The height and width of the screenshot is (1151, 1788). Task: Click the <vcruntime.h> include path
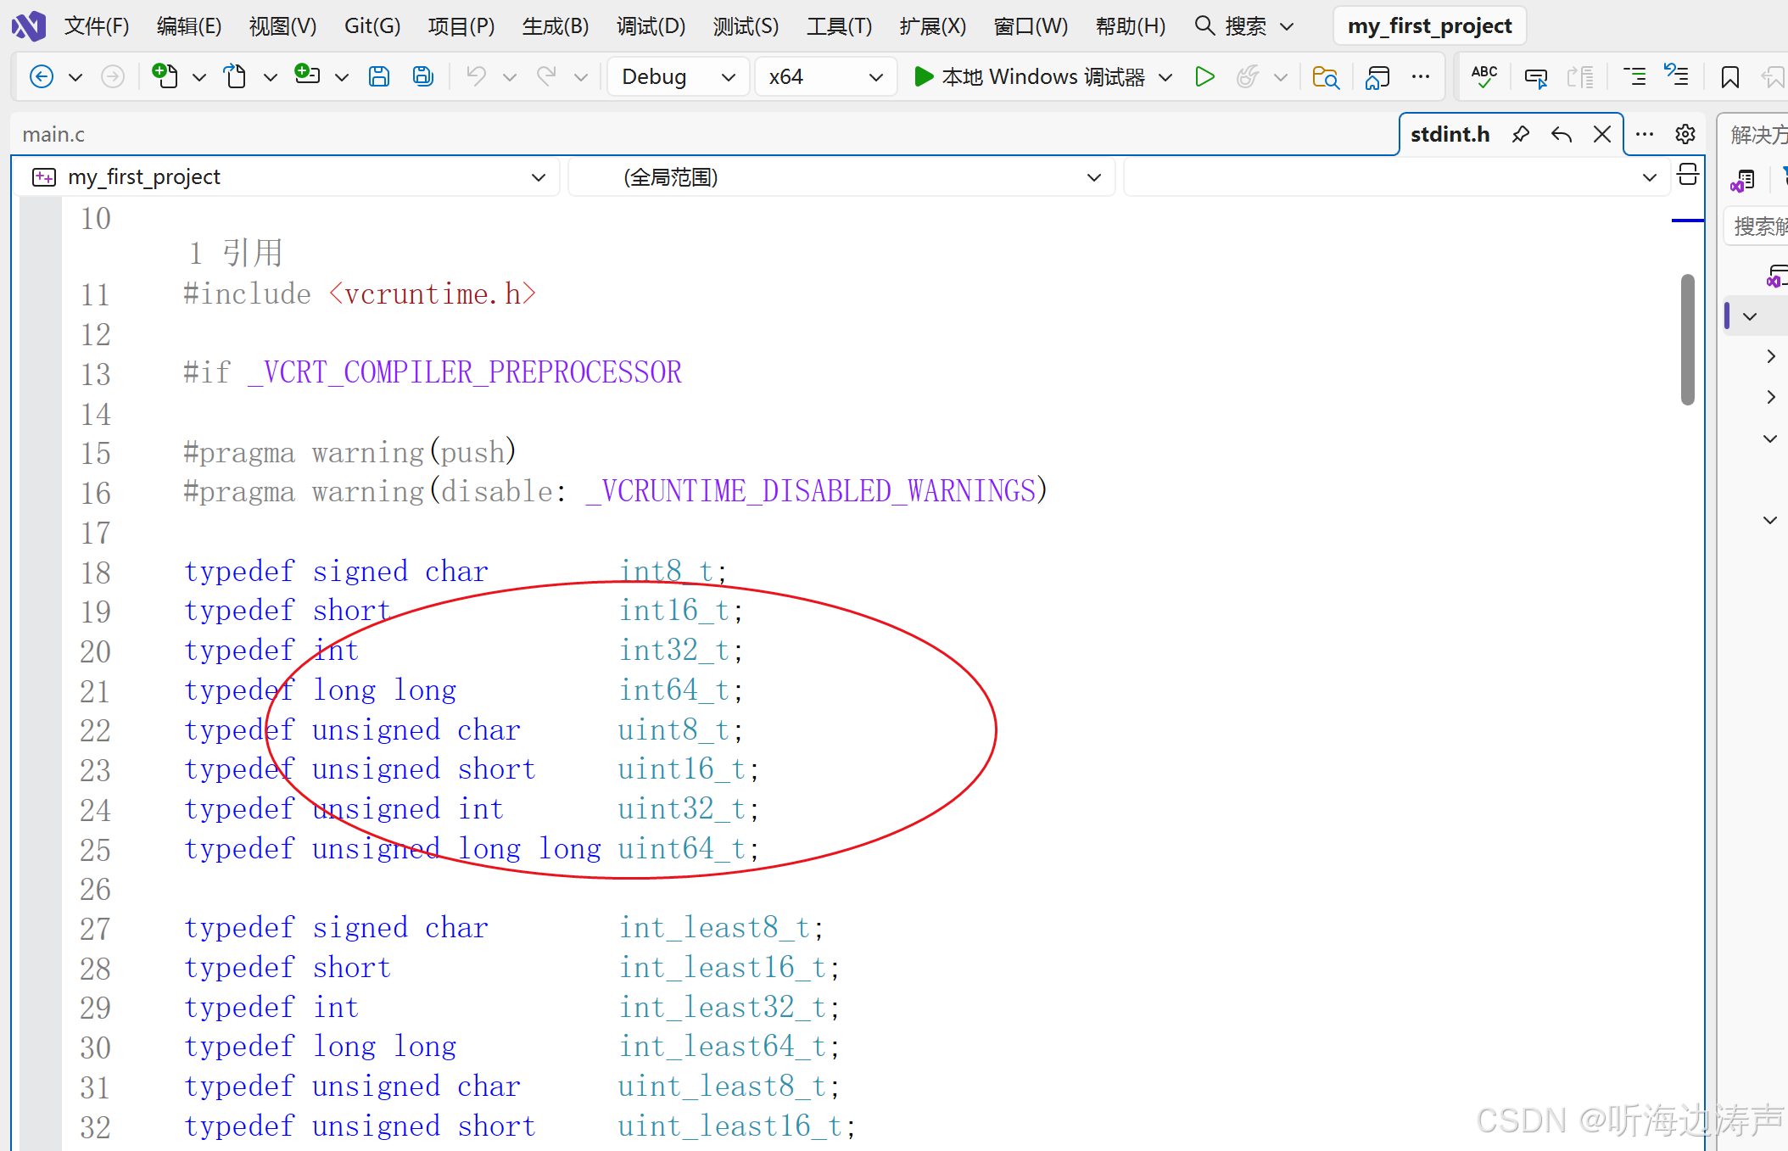coord(432,293)
